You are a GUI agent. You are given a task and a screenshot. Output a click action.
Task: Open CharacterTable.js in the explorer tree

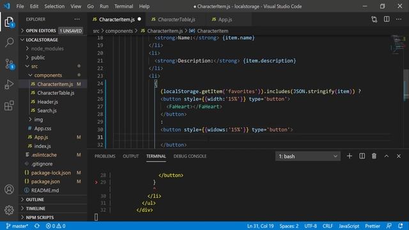click(56, 93)
